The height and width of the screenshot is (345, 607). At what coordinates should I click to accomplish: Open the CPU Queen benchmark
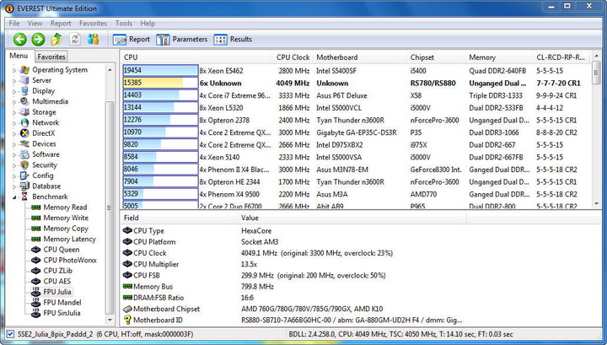click(x=62, y=250)
